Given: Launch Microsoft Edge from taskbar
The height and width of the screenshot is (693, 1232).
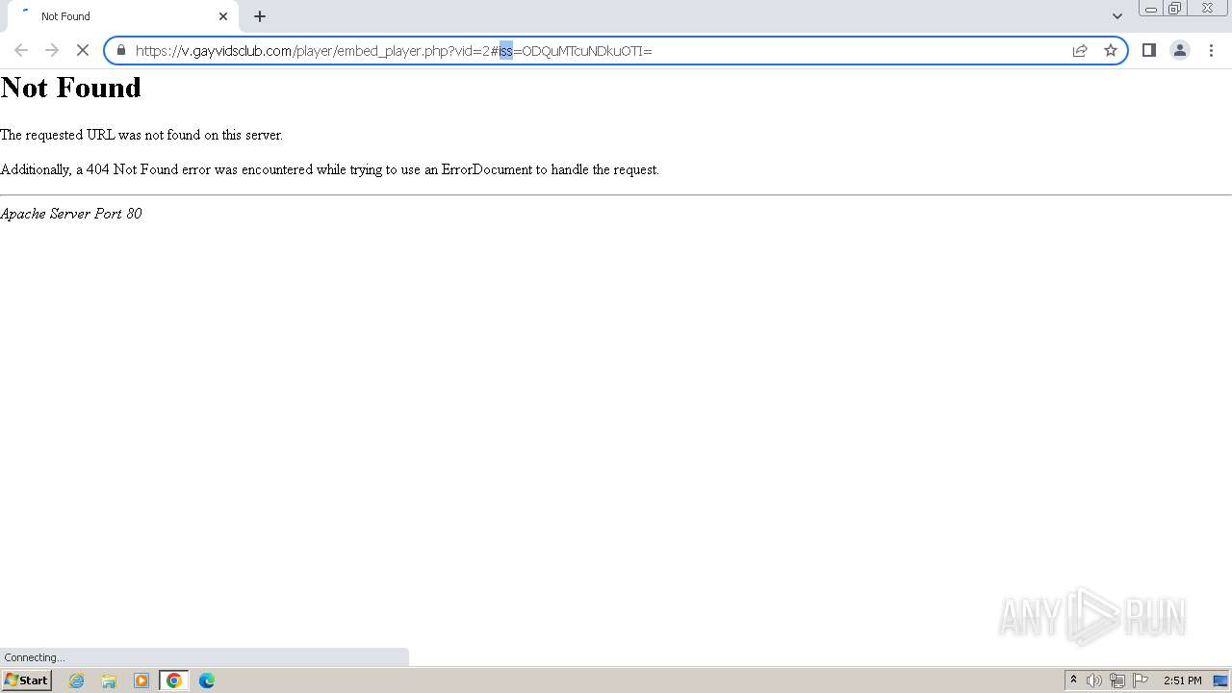Looking at the screenshot, I should tap(207, 680).
